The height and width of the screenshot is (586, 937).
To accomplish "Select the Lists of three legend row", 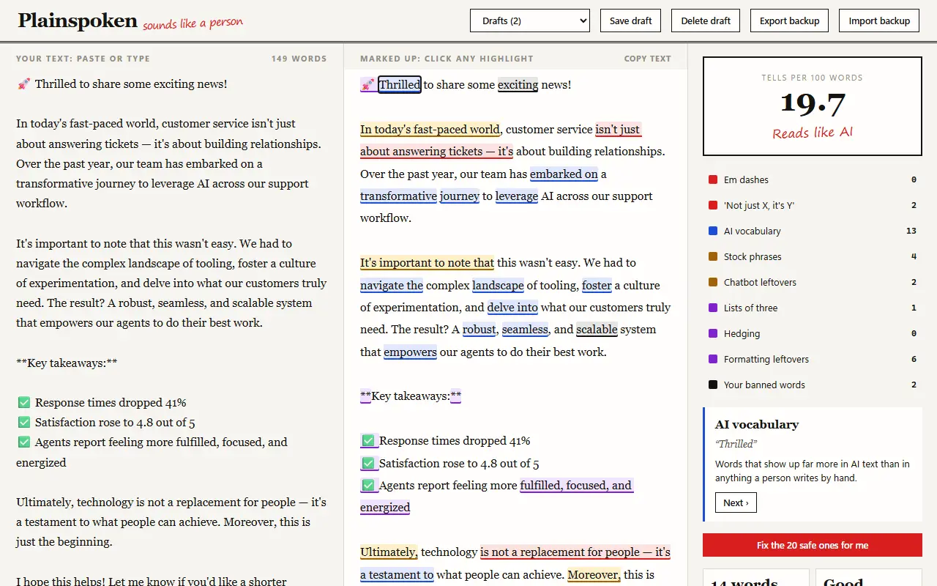I will pyautogui.click(x=813, y=308).
